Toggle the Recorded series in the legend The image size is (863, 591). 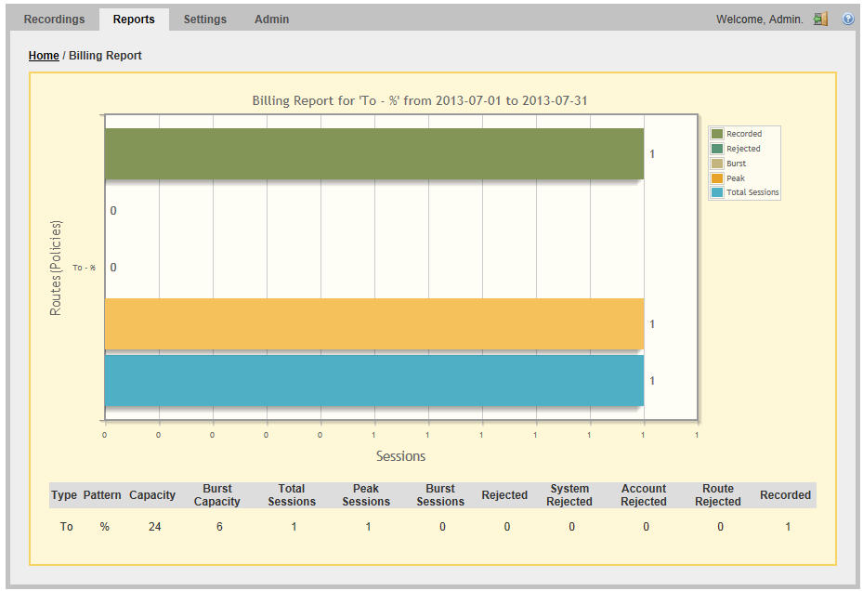pyautogui.click(x=743, y=133)
